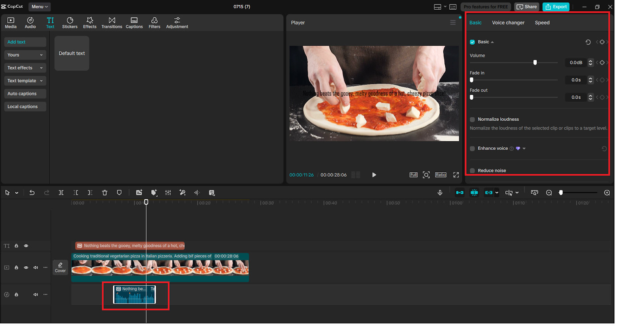Switch to the Speed tab
This screenshot has height=328, width=621.
pyautogui.click(x=542, y=23)
